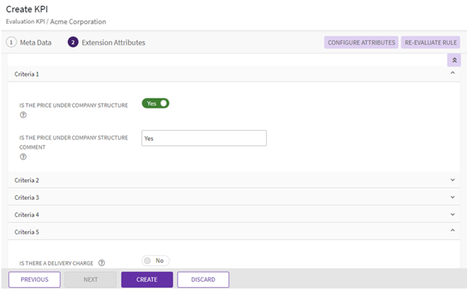
Task: Click step 1 circle icon
Action: tap(11, 42)
